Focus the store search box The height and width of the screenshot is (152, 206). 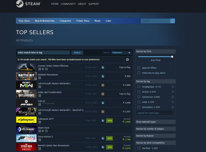[156, 21]
